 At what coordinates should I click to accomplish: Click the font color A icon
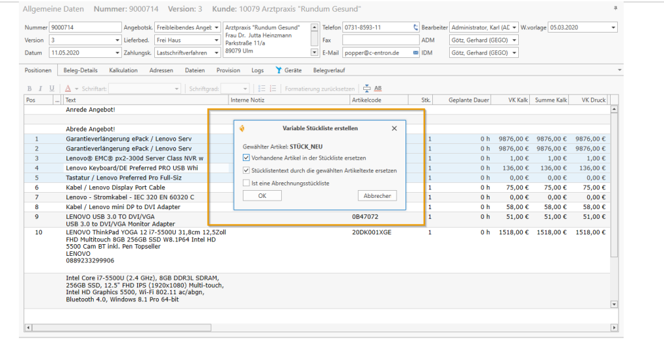tap(68, 89)
